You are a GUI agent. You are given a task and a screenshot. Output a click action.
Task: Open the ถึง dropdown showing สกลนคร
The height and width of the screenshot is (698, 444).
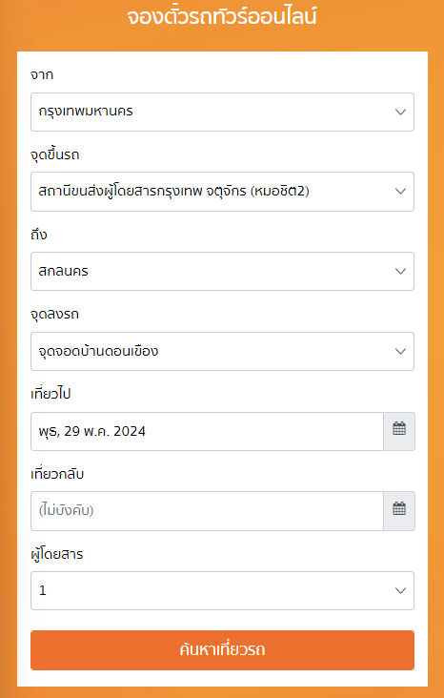pos(222,271)
